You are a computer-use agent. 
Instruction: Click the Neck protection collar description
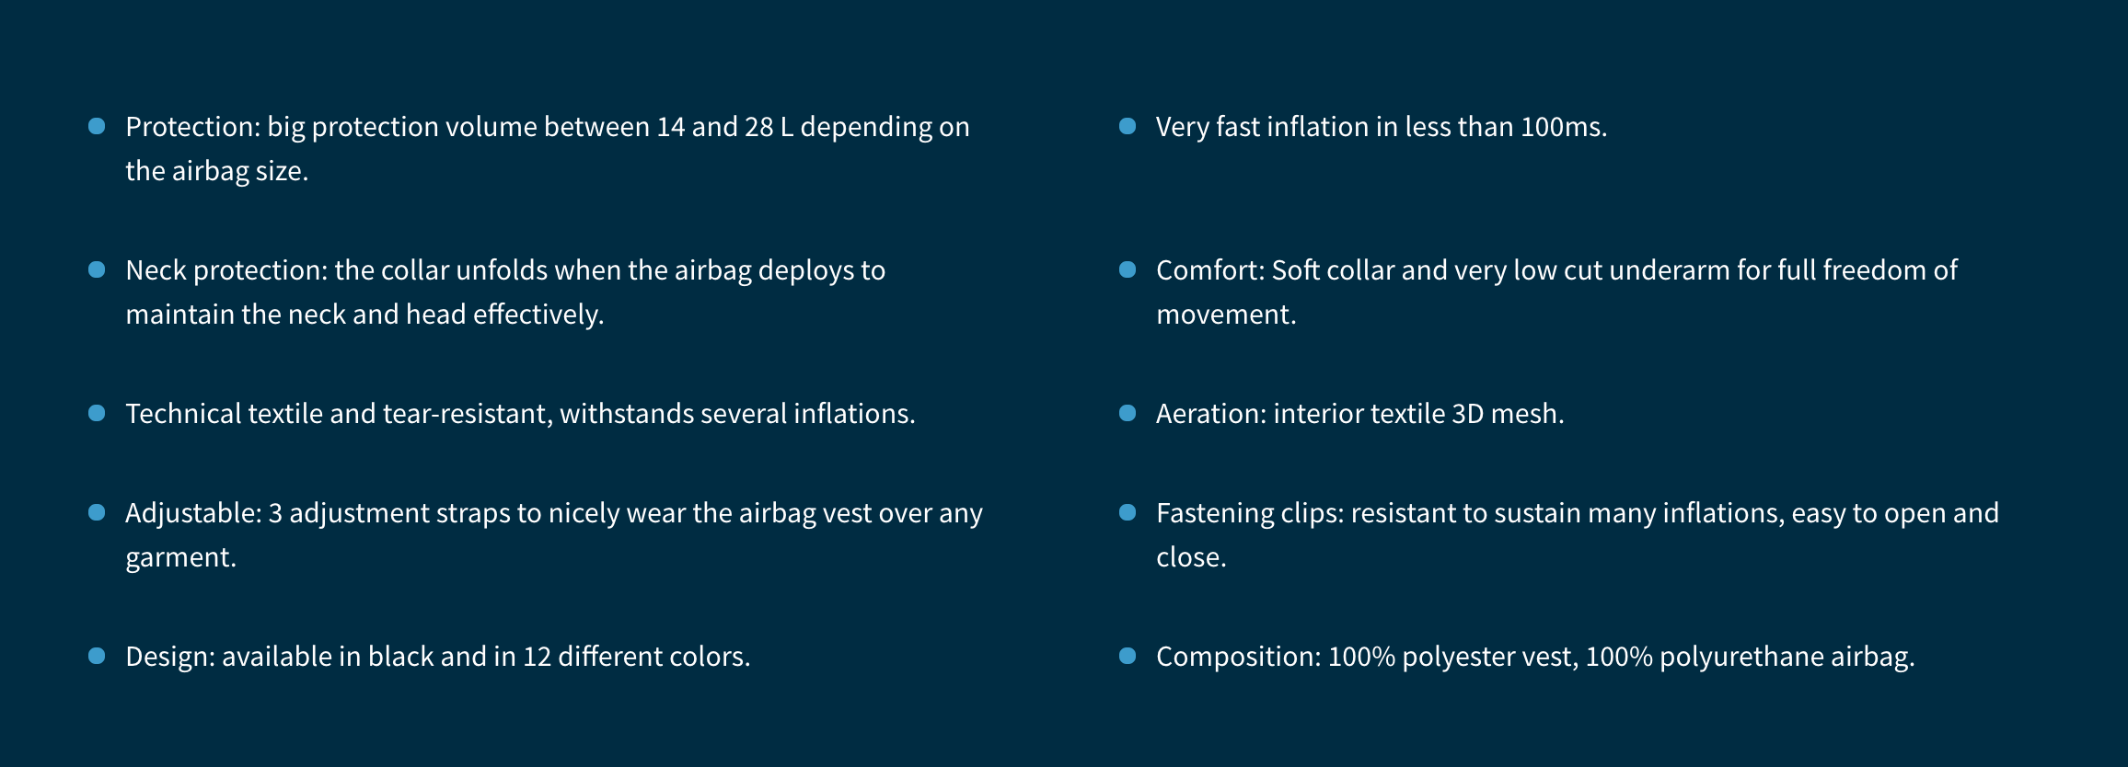tap(504, 271)
